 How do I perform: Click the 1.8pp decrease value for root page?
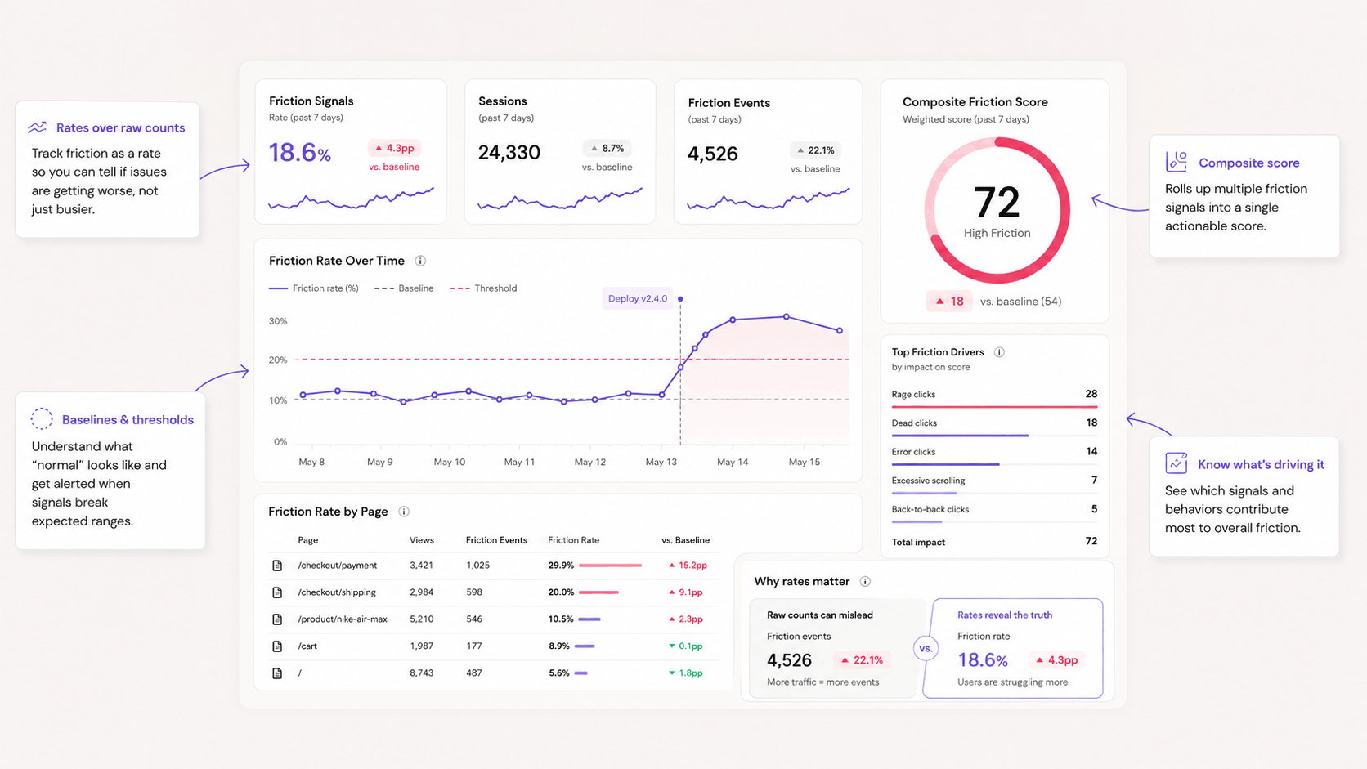[686, 673]
